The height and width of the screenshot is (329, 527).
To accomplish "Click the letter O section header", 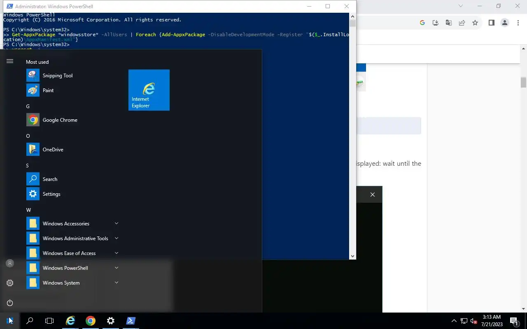I will (28, 136).
